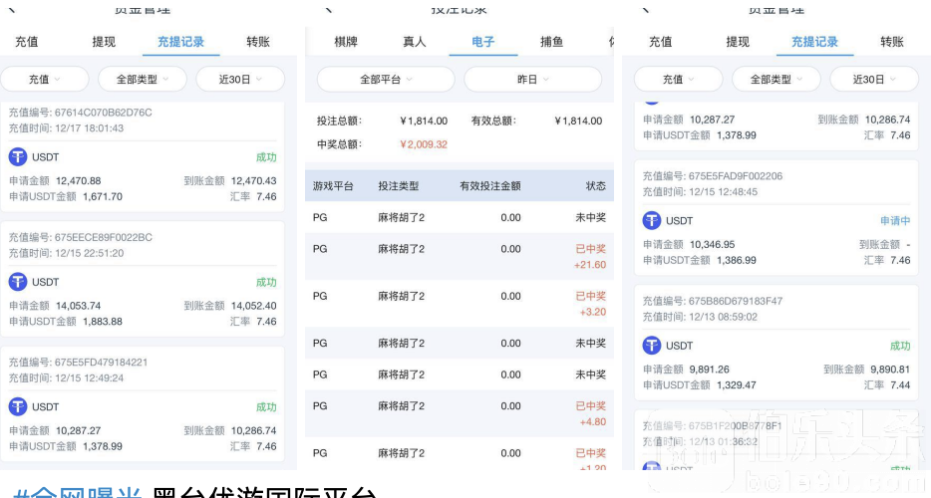Select the 真人 tab

pyautogui.click(x=414, y=42)
